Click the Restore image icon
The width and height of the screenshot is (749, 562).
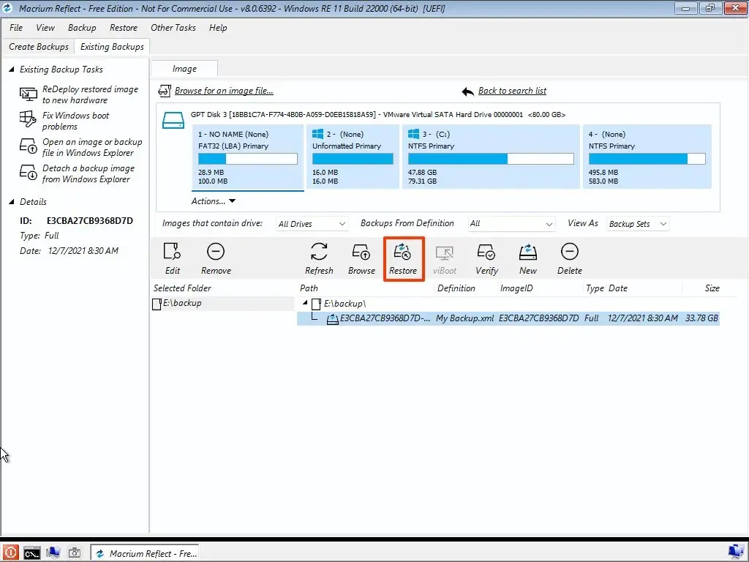coord(403,252)
